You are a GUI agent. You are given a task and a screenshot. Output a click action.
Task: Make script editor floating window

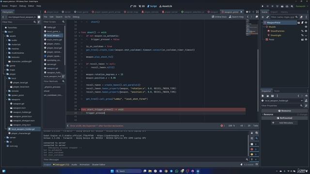[x=257, y=17]
